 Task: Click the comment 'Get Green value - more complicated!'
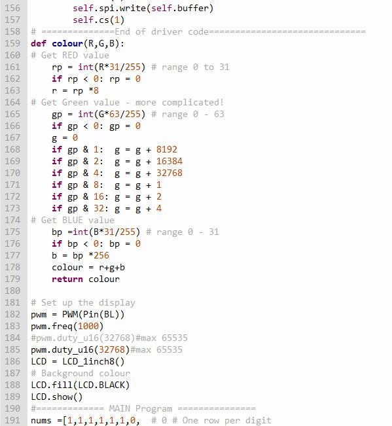click(132, 103)
